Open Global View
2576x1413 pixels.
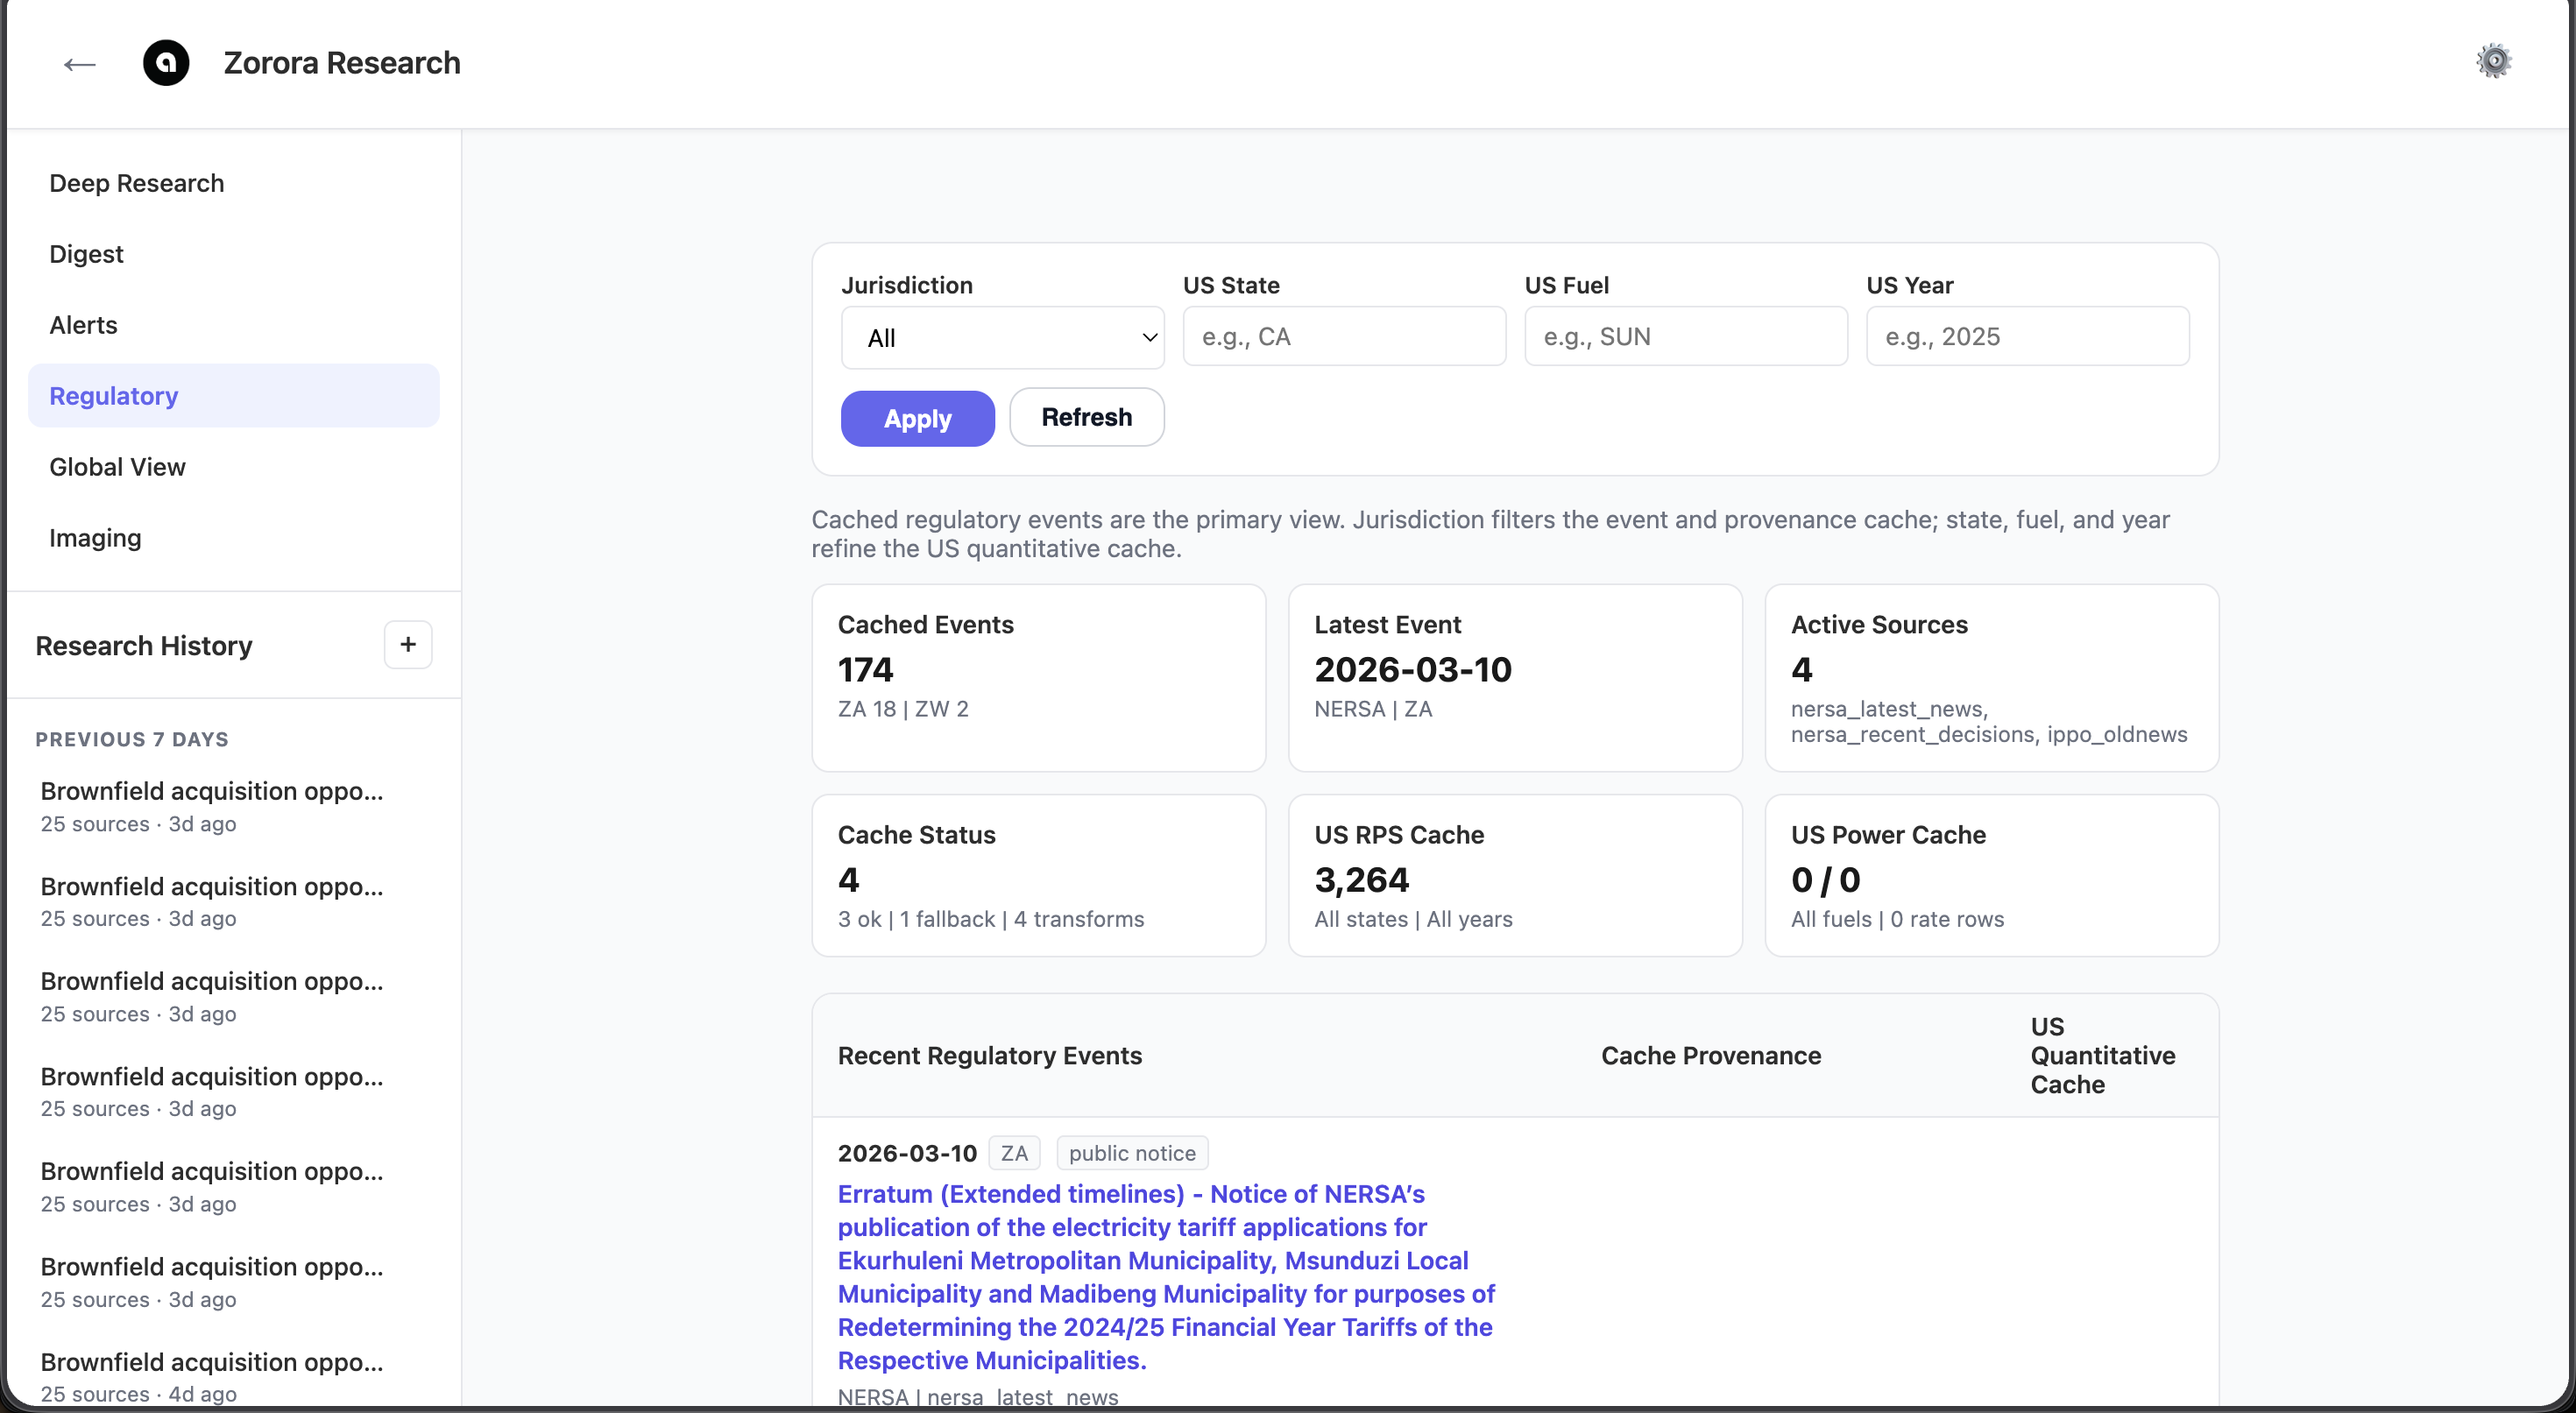point(117,466)
